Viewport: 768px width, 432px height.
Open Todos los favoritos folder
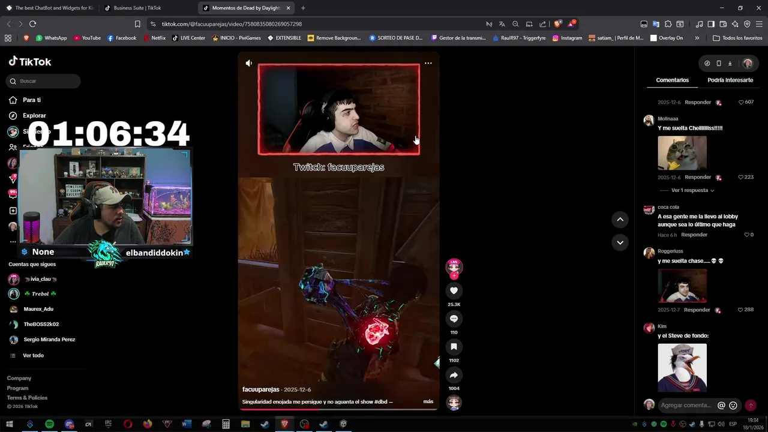pos(737,38)
